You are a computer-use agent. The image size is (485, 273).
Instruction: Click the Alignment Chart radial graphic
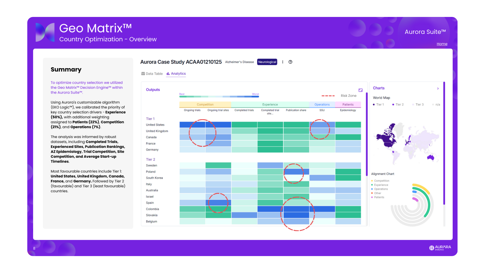[412, 205]
